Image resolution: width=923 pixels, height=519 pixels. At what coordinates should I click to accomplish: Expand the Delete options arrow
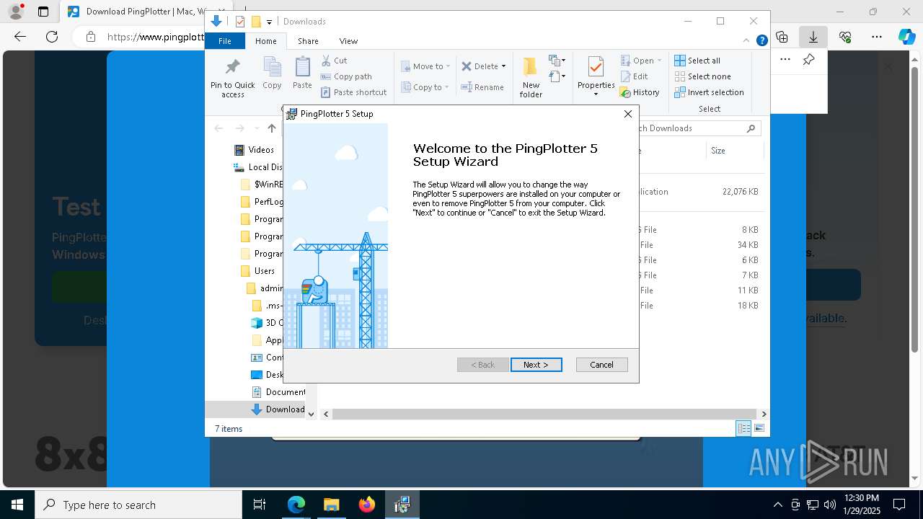(x=503, y=66)
